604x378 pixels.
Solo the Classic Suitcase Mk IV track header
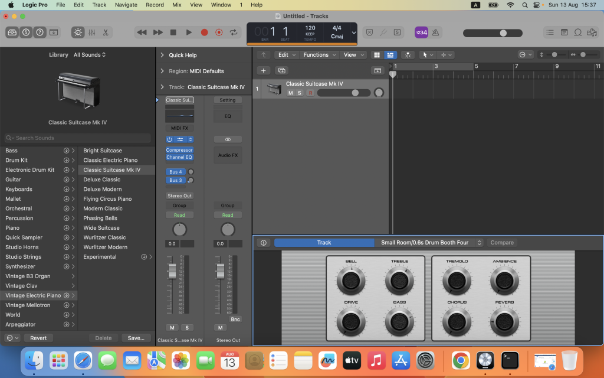point(299,93)
